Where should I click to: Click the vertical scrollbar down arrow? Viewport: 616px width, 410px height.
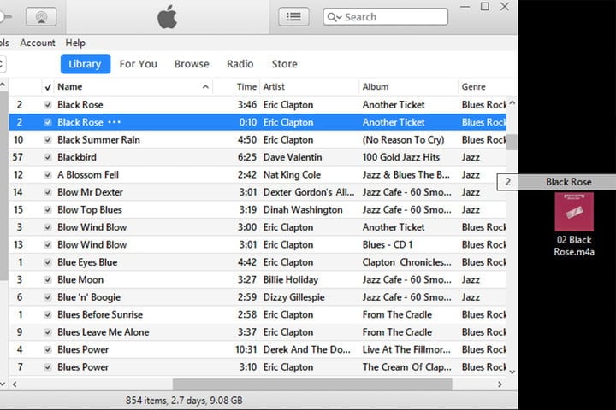[512, 372]
